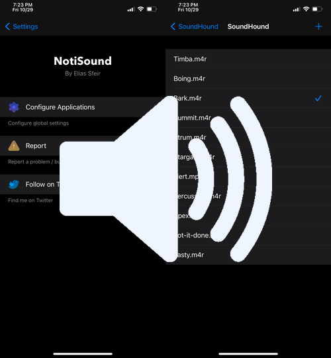This screenshot has height=358, width=331.
Task: Click 'By Elias Sfeir' author text
Action: [83, 73]
